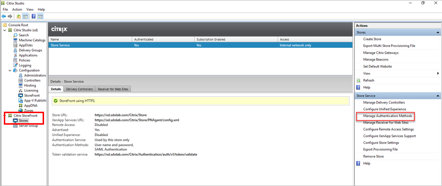Viewport: 442px width, 186px height.
Task: Sort by the Subscription Enabled column header
Action: (236, 39)
